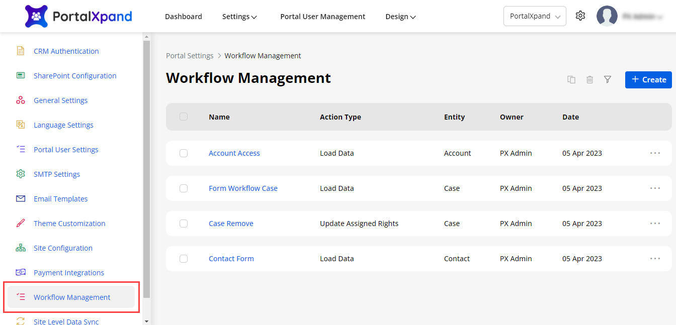Click the copy/duplicate icon near Create
This screenshot has width=676, height=325.
tap(571, 79)
